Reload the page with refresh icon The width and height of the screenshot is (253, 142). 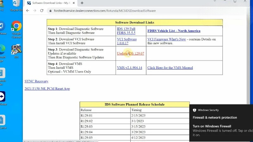(42, 11)
